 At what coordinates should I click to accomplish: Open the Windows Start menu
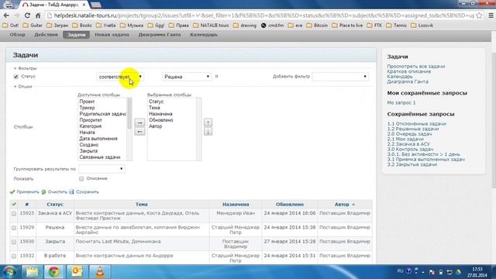tap(9, 272)
